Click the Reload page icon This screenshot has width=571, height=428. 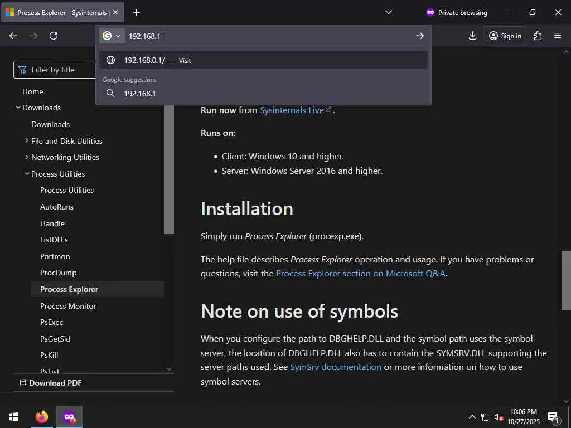[x=54, y=36]
